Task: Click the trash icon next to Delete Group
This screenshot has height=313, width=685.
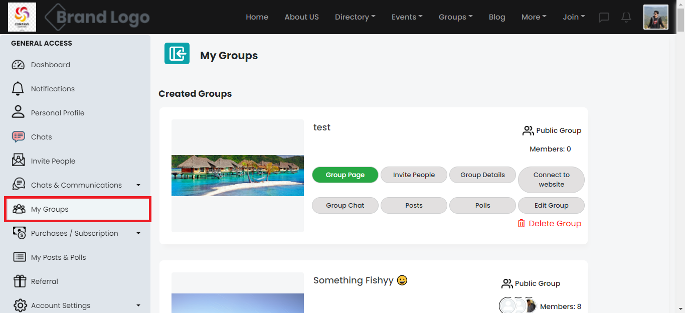Action: [x=522, y=223]
